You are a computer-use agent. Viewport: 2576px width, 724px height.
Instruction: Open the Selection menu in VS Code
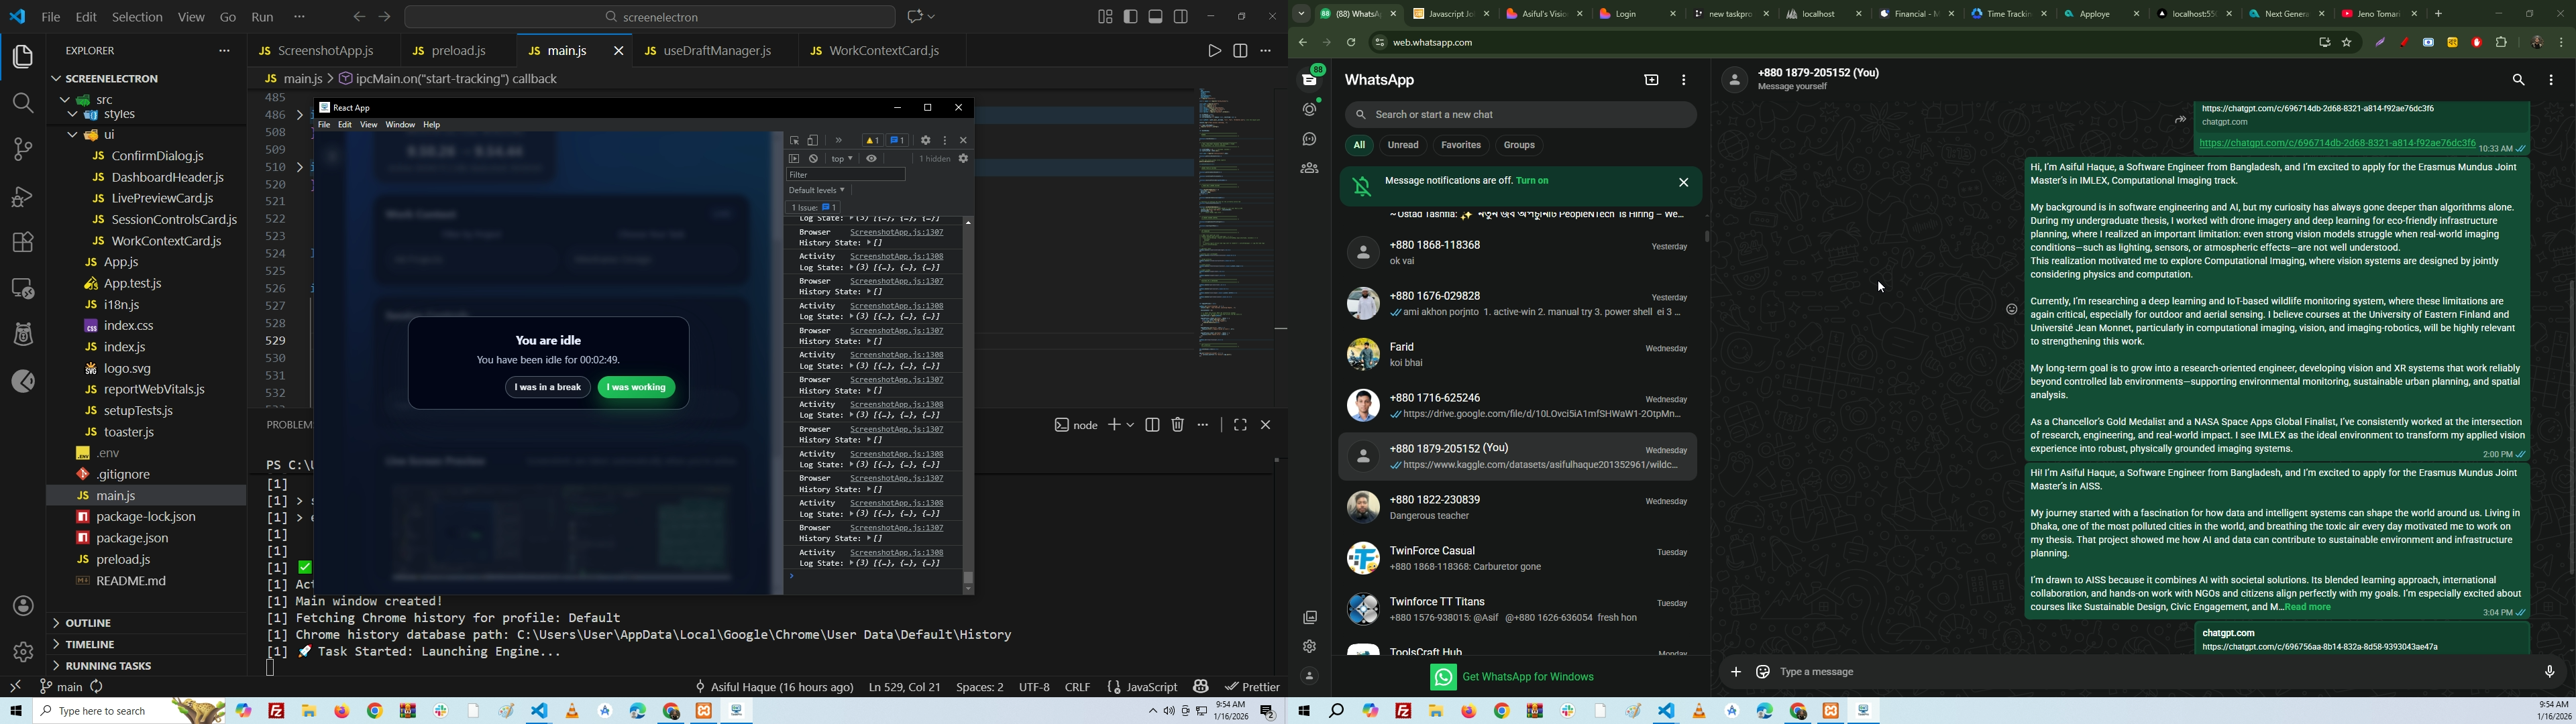(137, 17)
